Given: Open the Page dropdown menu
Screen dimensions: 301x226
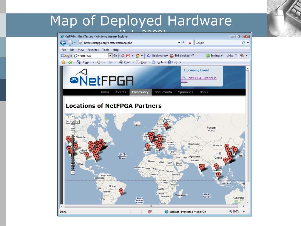Looking at the screenshot, I should coord(143,62).
